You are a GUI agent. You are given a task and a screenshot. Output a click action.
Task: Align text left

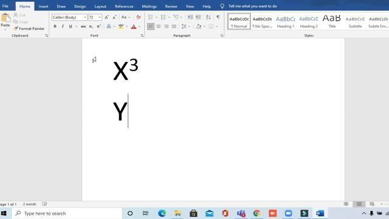[151, 26]
